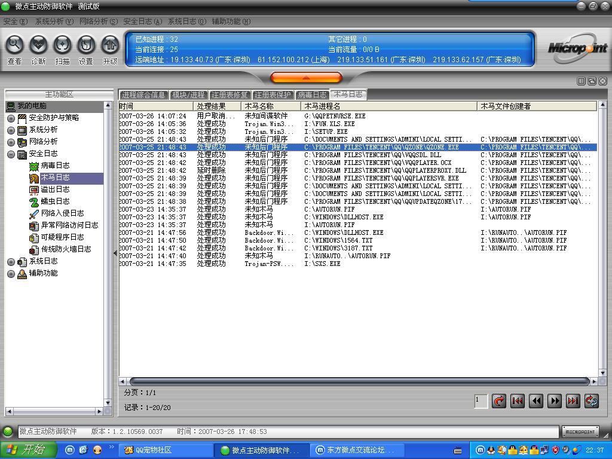
Task: Open 蠕虫日志 worm log icon
Action: point(34,202)
